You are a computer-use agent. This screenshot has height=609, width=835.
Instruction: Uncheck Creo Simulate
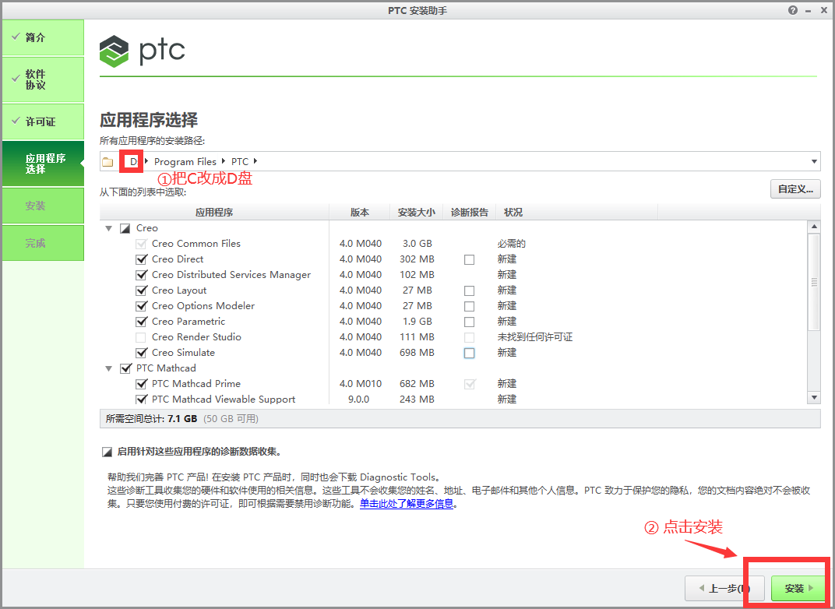click(x=141, y=353)
